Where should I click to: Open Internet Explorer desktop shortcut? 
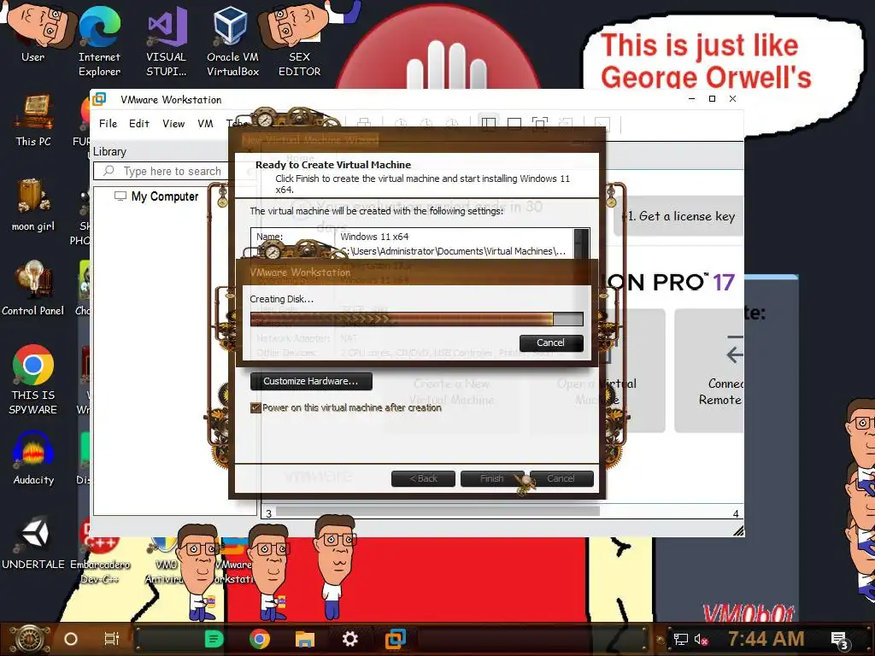99,39
